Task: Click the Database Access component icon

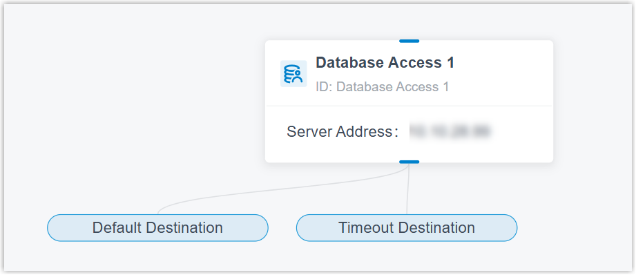Action: [x=293, y=74]
